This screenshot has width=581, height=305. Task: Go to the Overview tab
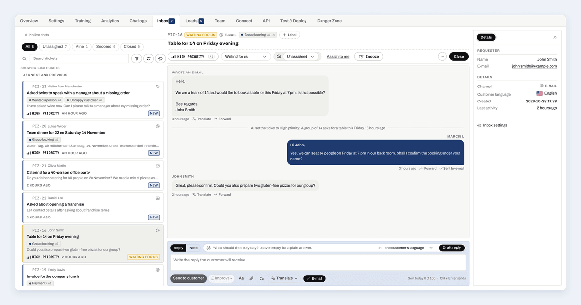click(x=29, y=21)
